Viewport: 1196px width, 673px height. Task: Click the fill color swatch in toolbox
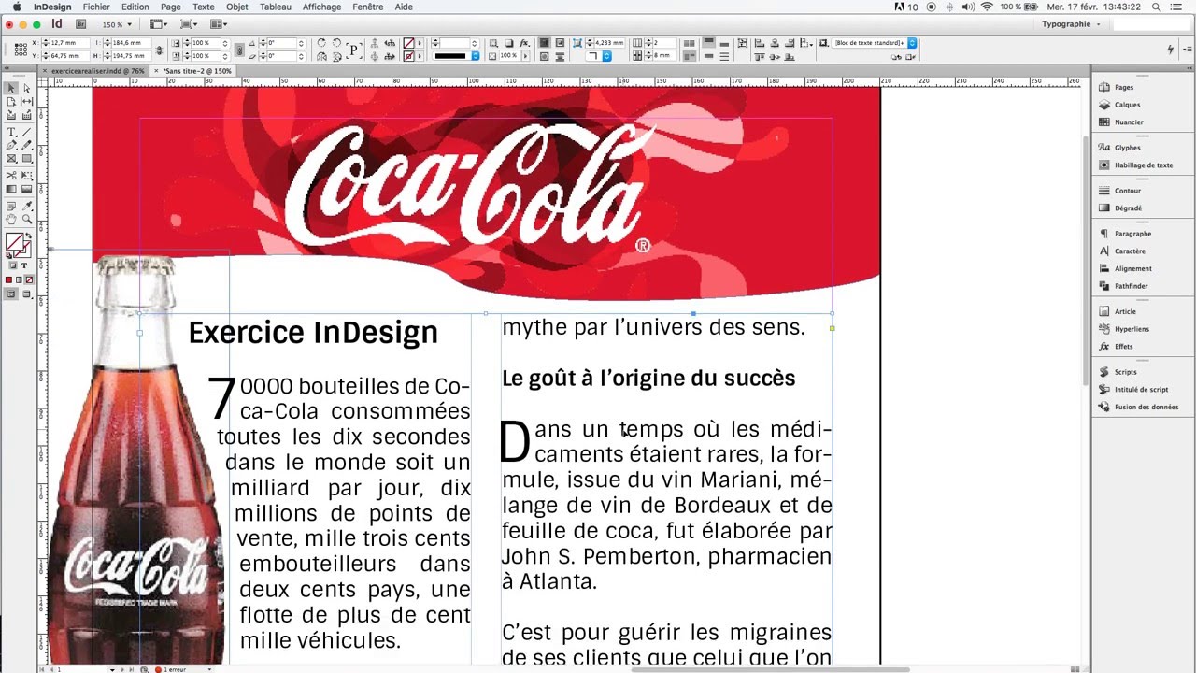[x=14, y=243]
